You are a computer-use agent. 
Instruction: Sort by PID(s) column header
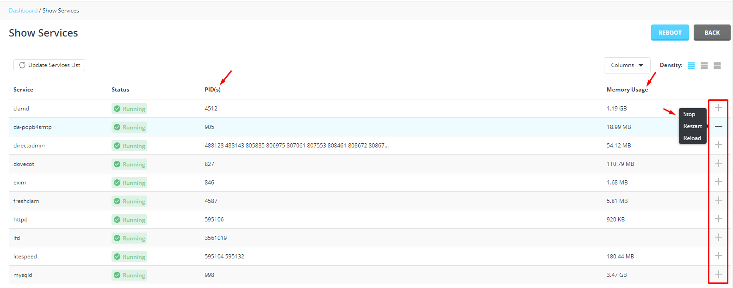212,90
